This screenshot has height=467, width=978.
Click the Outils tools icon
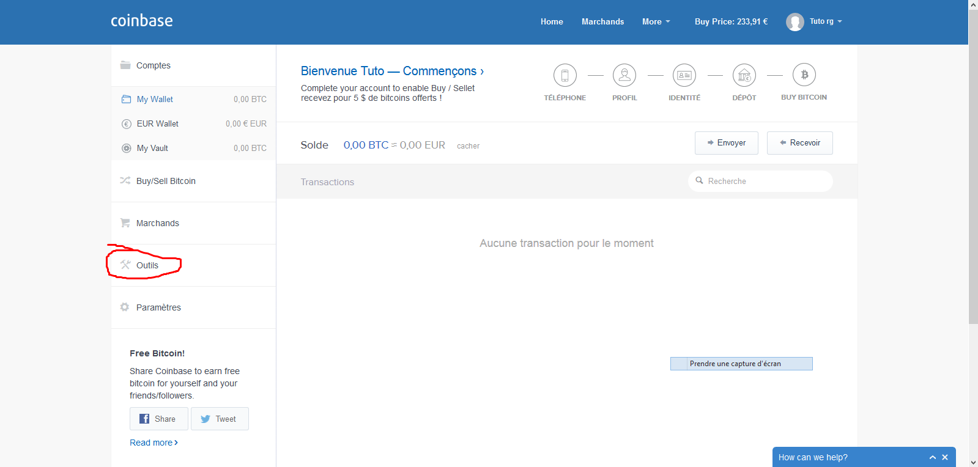(x=125, y=265)
